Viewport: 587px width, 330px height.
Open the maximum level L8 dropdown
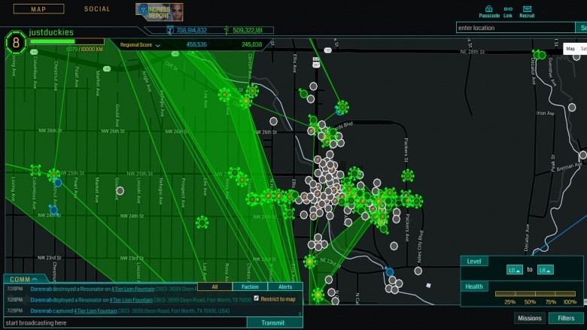[x=546, y=270]
